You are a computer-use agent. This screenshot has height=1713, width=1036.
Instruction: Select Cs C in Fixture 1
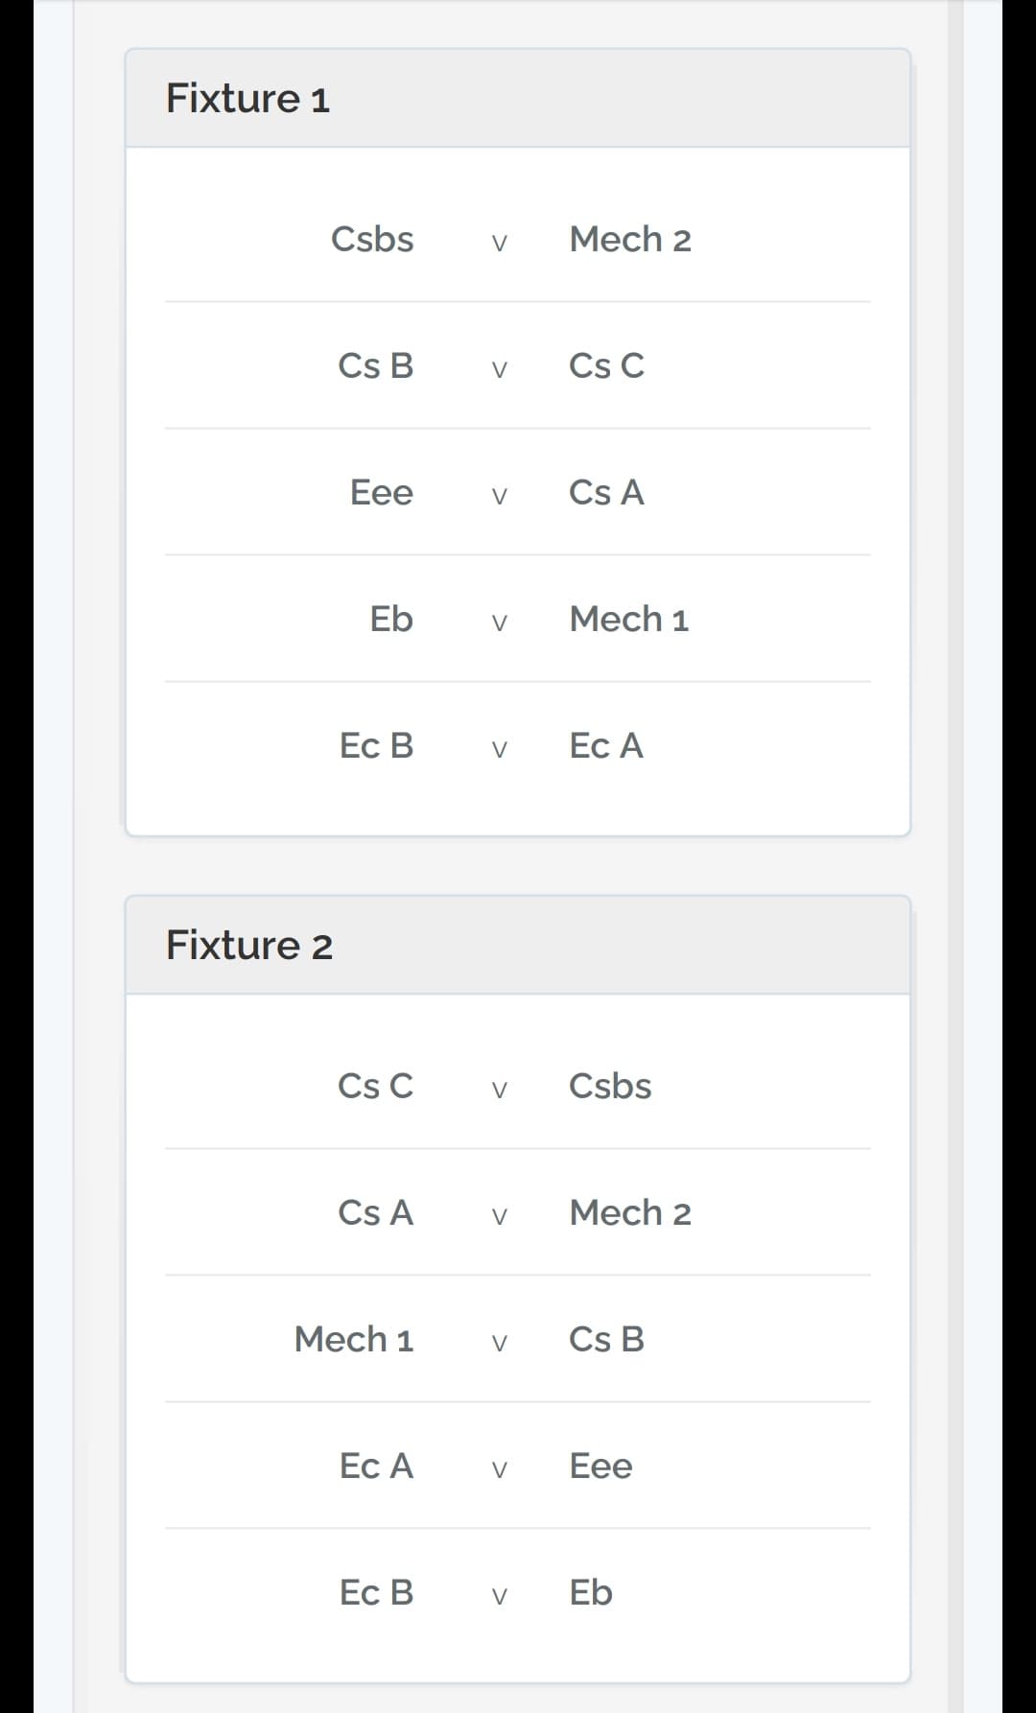(x=606, y=365)
